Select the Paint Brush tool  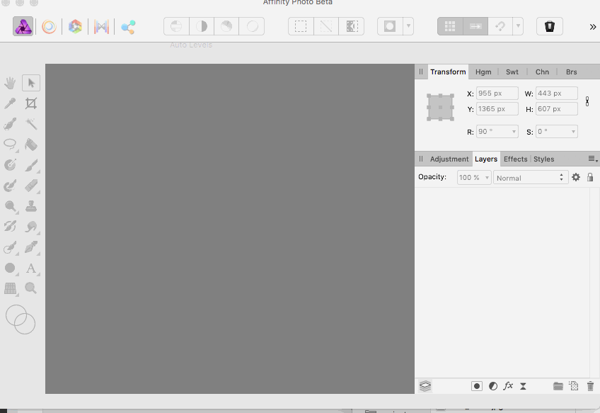click(x=31, y=165)
